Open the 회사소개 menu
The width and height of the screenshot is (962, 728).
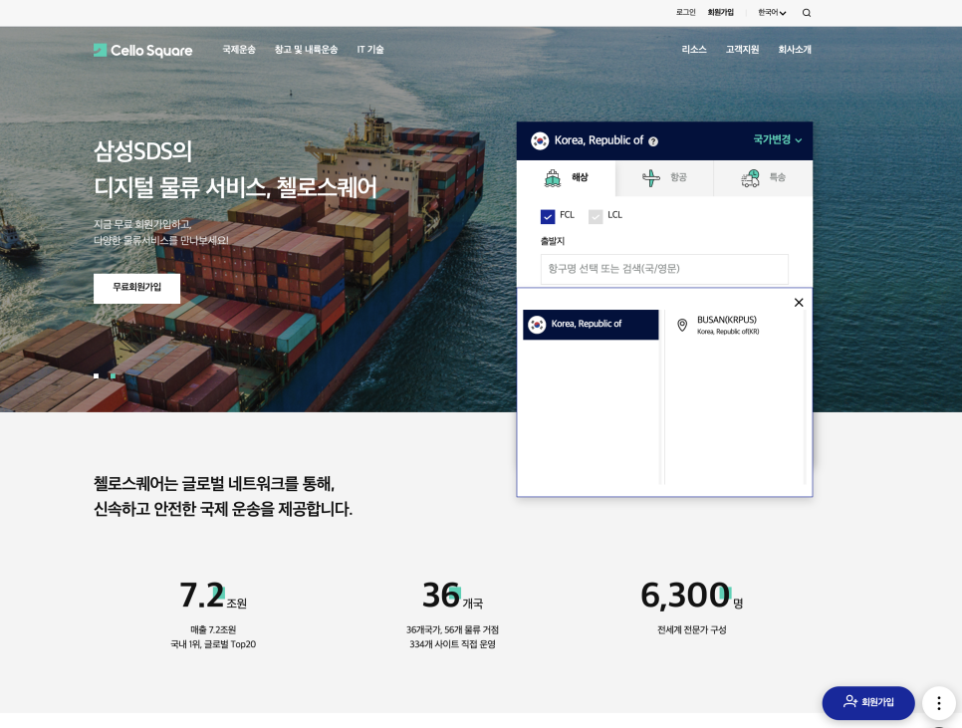(795, 50)
